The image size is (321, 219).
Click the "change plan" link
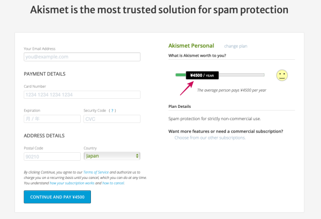click(x=235, y=46)
